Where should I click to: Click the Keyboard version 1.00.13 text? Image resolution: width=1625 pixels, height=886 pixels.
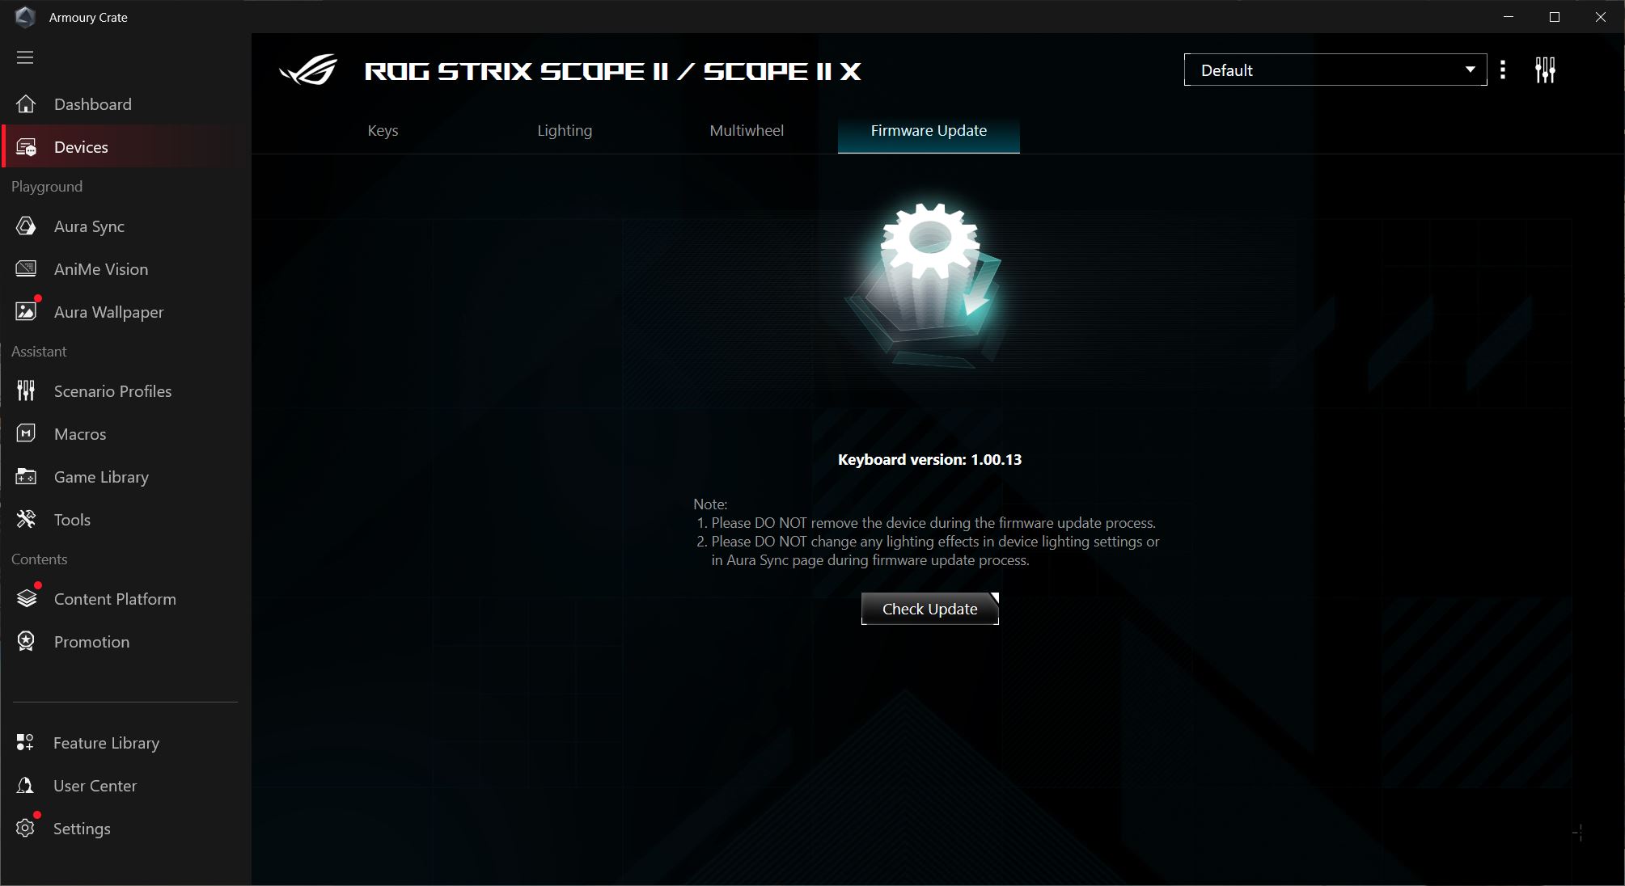(929, 460)
